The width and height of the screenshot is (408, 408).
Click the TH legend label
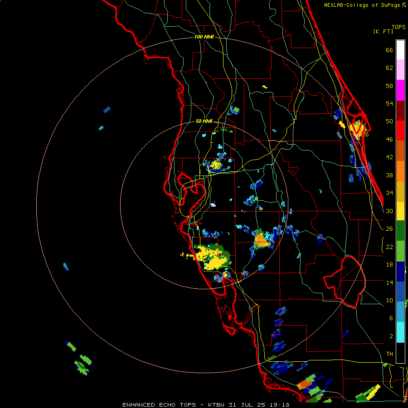tap(389, 354)
